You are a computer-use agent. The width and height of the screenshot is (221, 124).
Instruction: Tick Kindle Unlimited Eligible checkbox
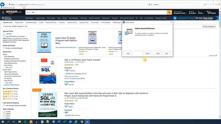(x=4, y=48)
